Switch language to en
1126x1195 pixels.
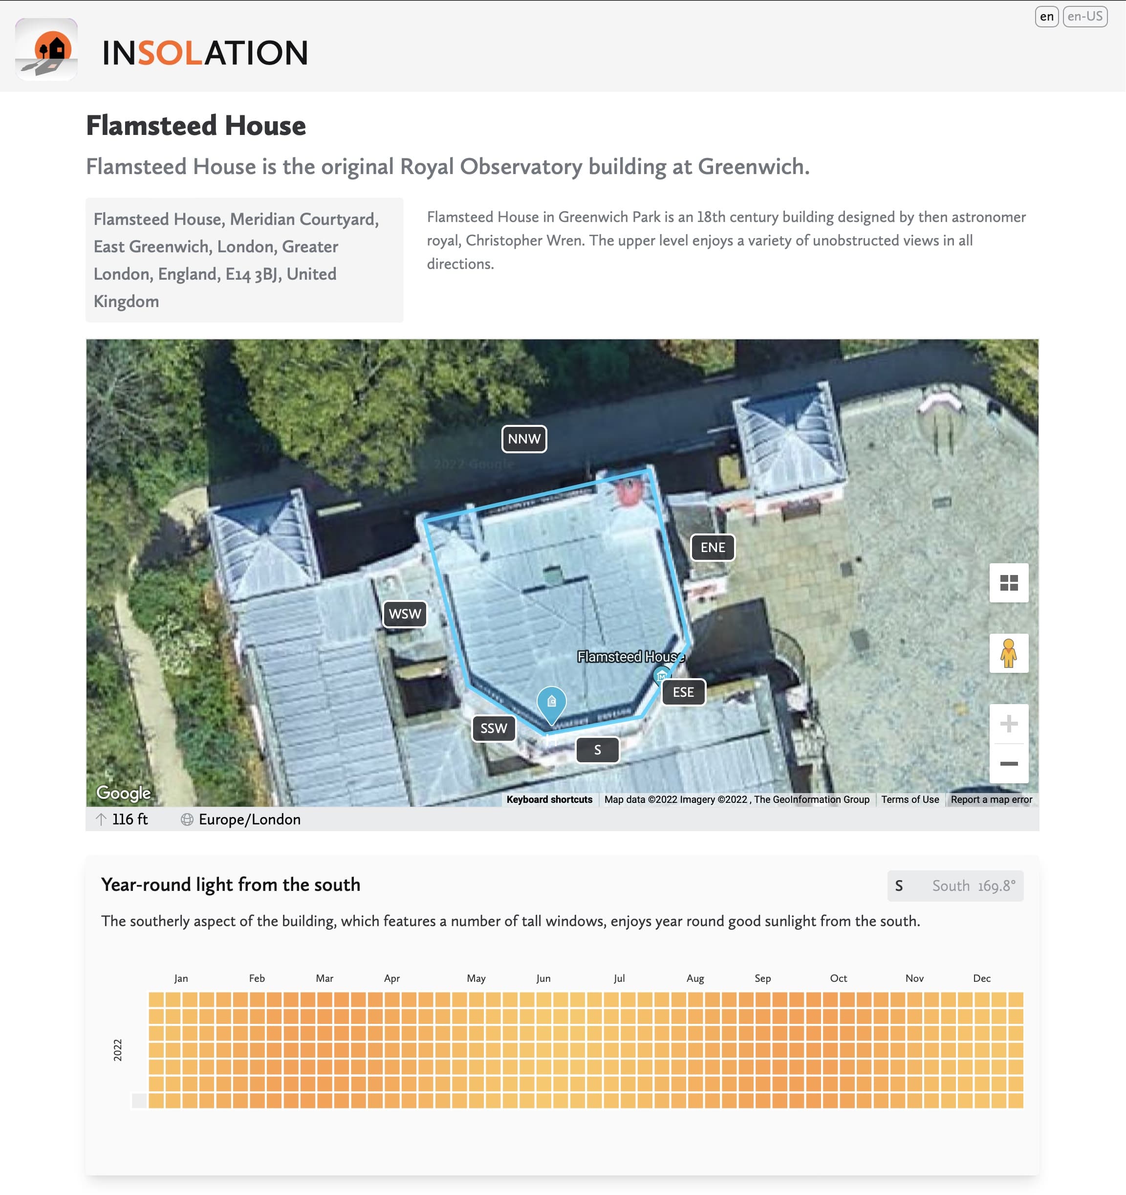point(1046,16)
